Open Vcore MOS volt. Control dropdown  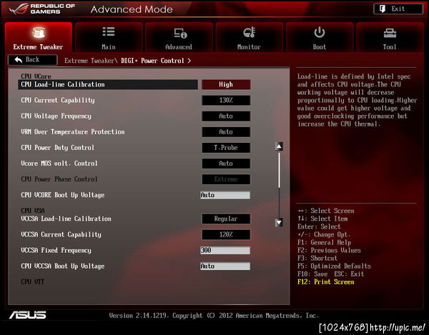coord(226,164)
